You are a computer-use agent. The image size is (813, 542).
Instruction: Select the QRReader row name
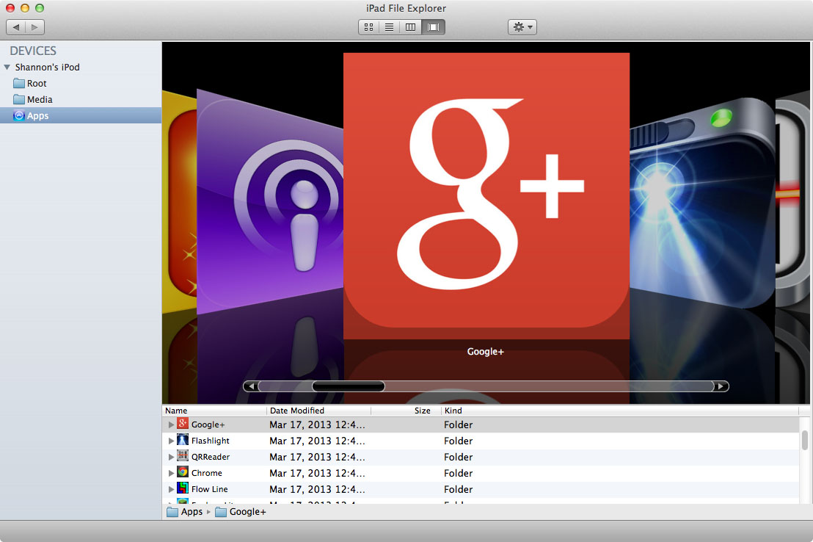click(211, 457)
